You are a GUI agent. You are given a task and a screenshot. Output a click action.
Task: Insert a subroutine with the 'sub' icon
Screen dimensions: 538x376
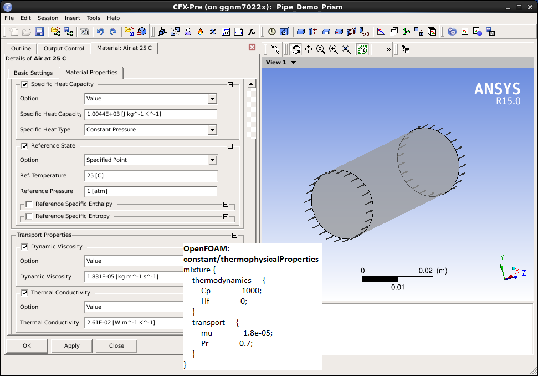coord(238,32)
